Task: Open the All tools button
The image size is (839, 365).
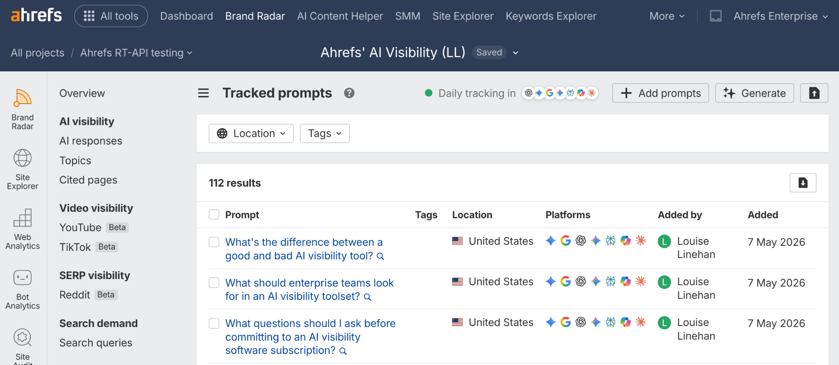Action: point(111,16)
